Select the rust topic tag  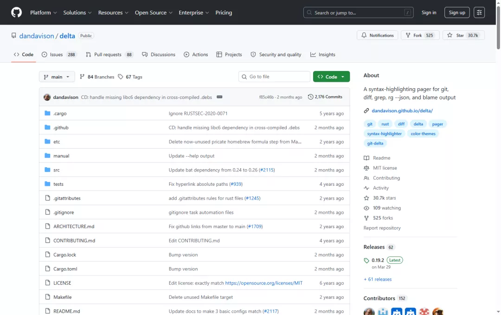point(385,124)
